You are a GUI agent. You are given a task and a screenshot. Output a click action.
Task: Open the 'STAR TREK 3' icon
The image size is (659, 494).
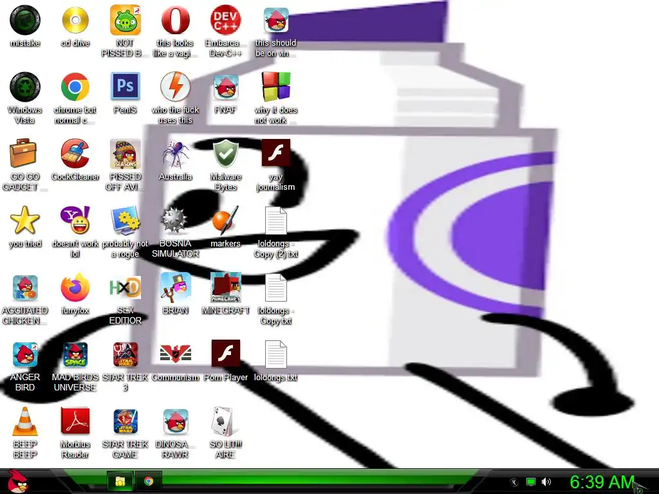(x=125, y=354)
